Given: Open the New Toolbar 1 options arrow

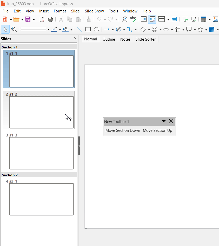Looking at the screenshot, I should 164,121.
